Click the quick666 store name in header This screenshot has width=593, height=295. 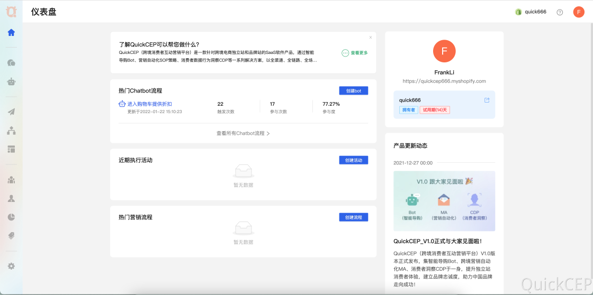(x=535, y=12)
